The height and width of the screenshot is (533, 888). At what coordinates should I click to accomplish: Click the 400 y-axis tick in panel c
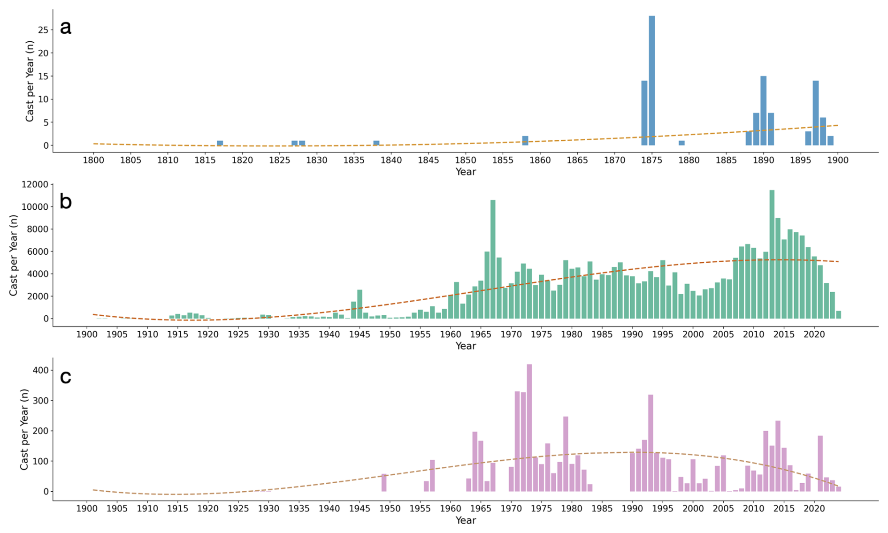40,370
